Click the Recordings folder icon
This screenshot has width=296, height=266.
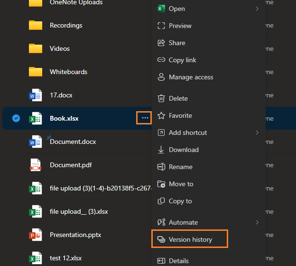click(36, 25)
